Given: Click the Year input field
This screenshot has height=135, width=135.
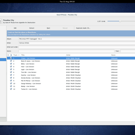Looking at the screenshot, I should pos(128,51).
